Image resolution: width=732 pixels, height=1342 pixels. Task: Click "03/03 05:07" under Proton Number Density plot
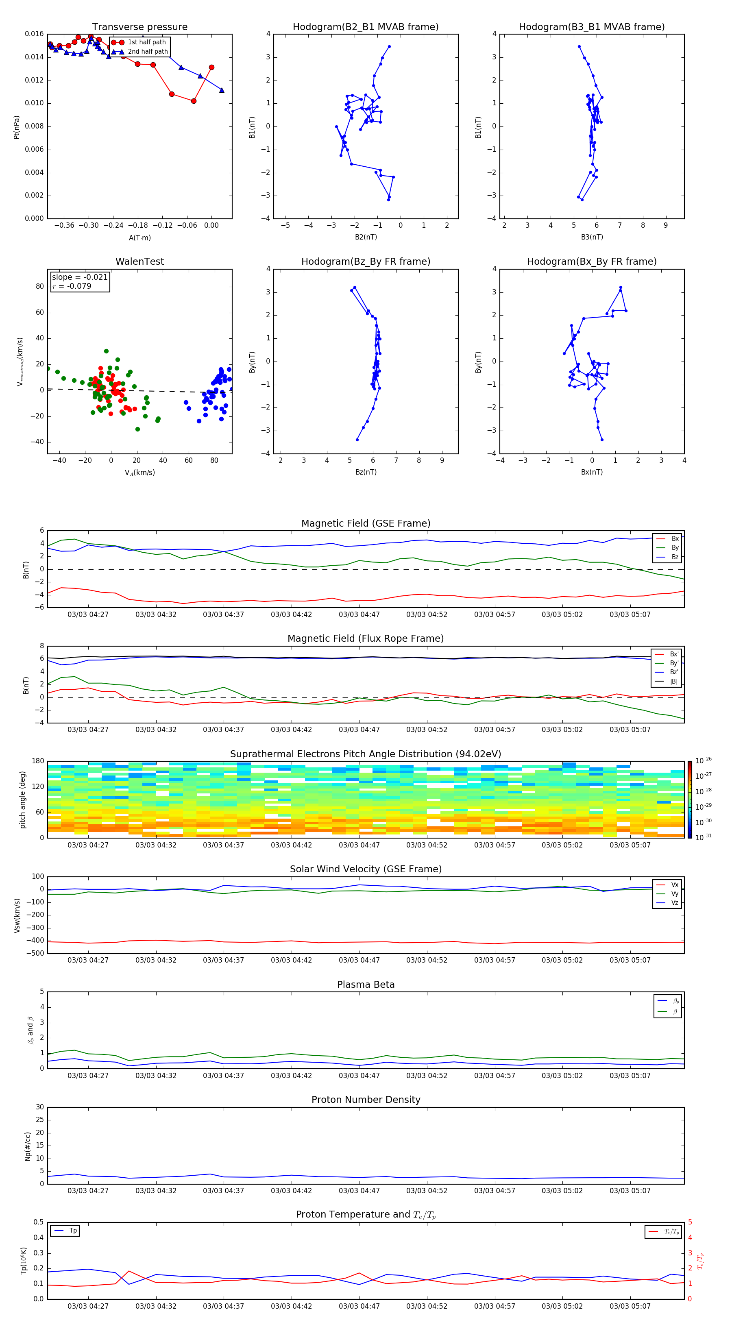point(630,1190)
